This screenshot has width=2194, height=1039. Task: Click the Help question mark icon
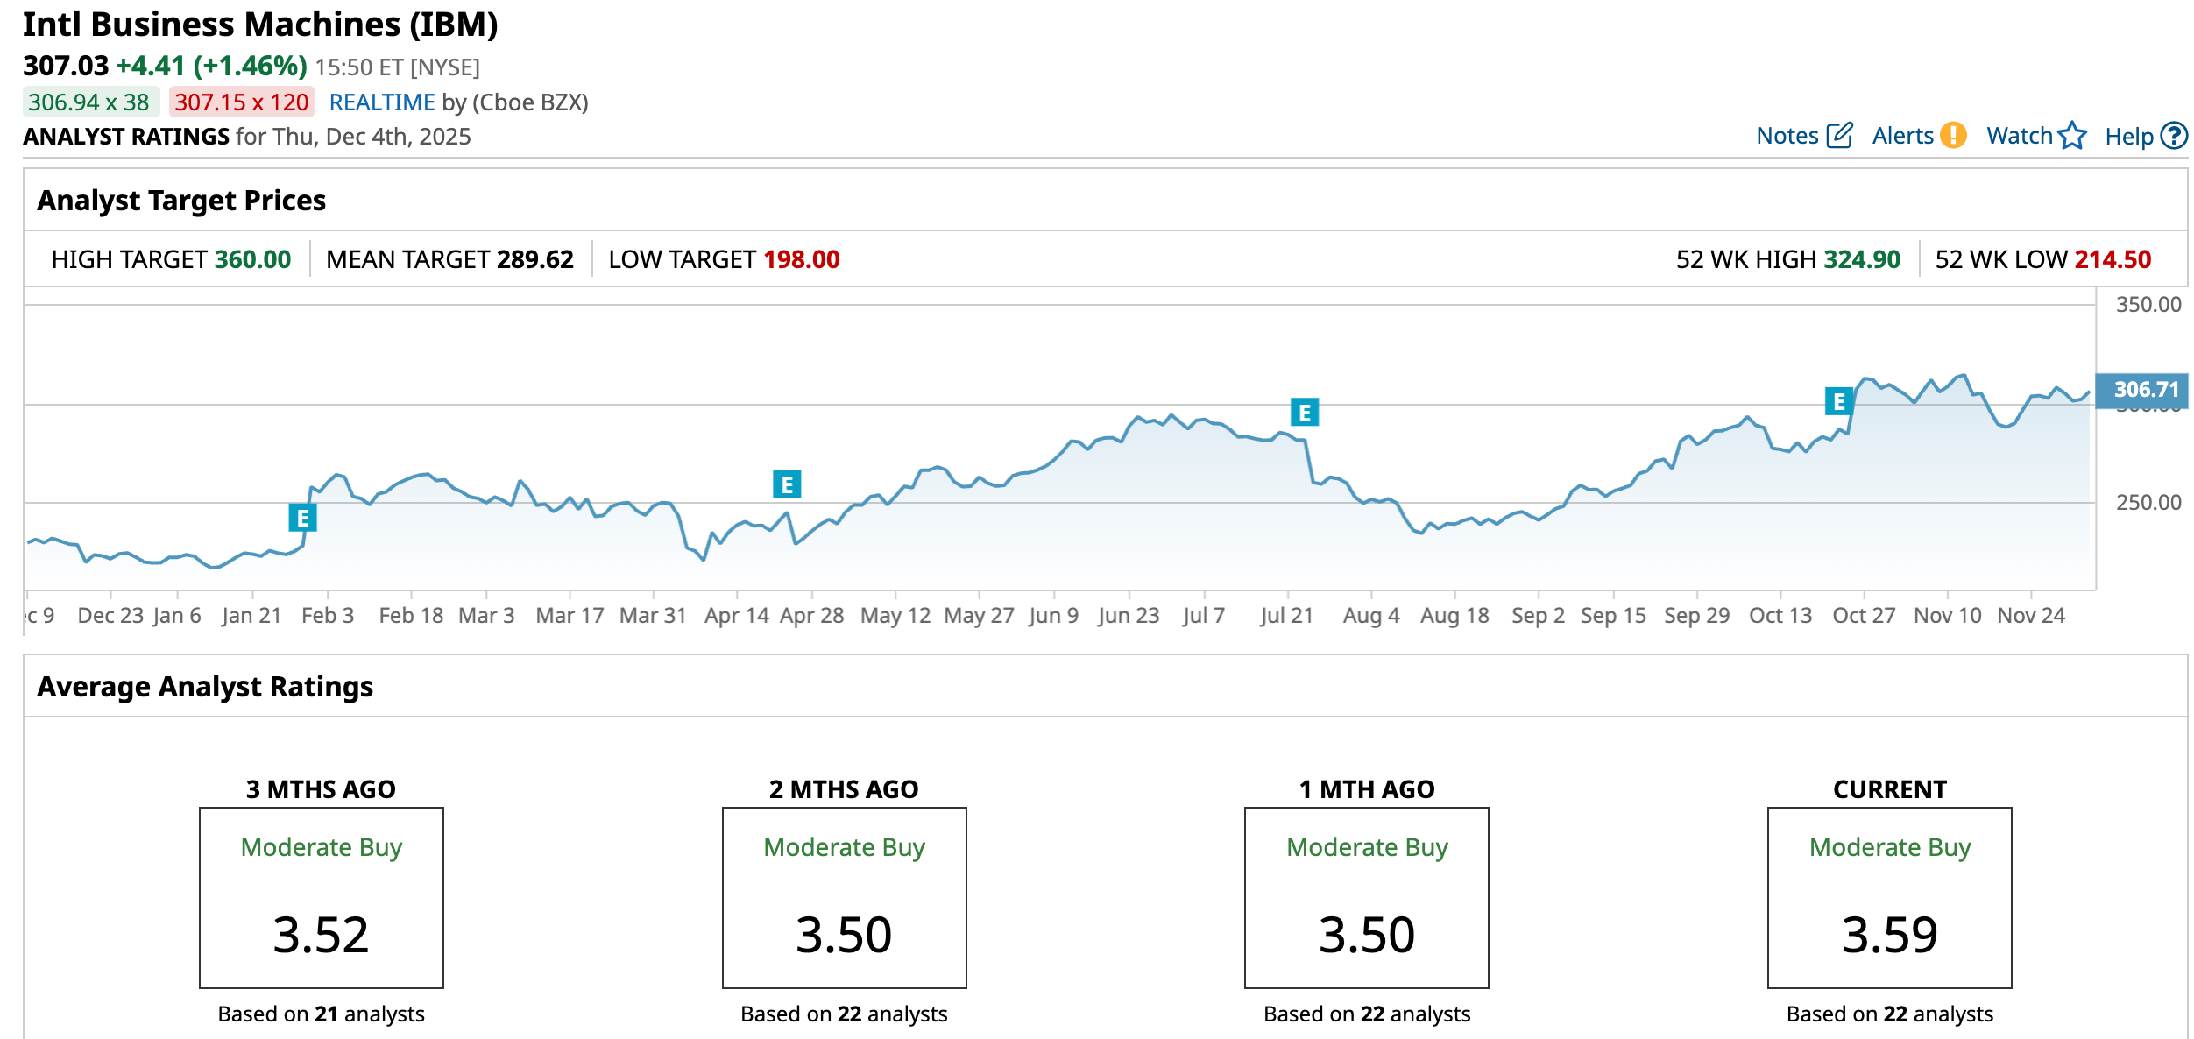coord(2174,136)
